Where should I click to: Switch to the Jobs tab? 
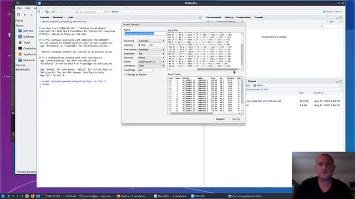click(x=71, y=17)
